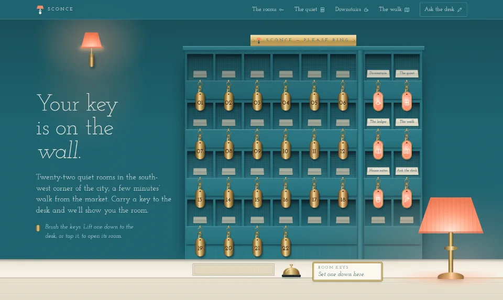This screenshot has width=503, height=300.
Task: Tap brass room key 20
Action: point(228,247)
